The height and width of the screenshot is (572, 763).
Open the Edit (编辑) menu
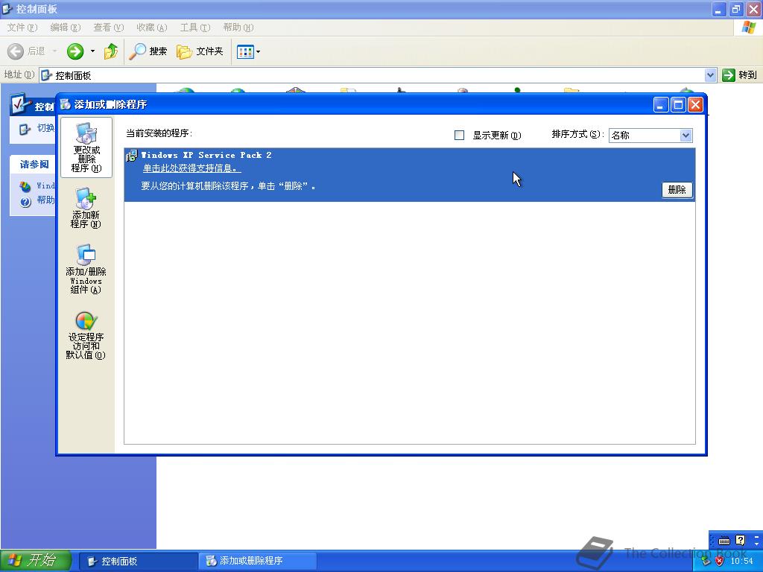point(66,28)
